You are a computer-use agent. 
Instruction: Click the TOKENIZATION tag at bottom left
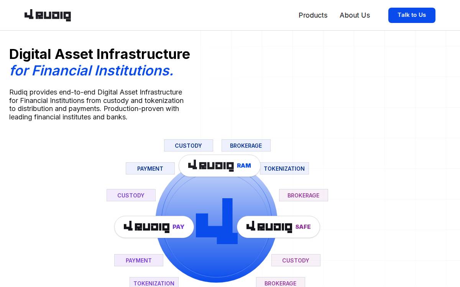[154, 282]
